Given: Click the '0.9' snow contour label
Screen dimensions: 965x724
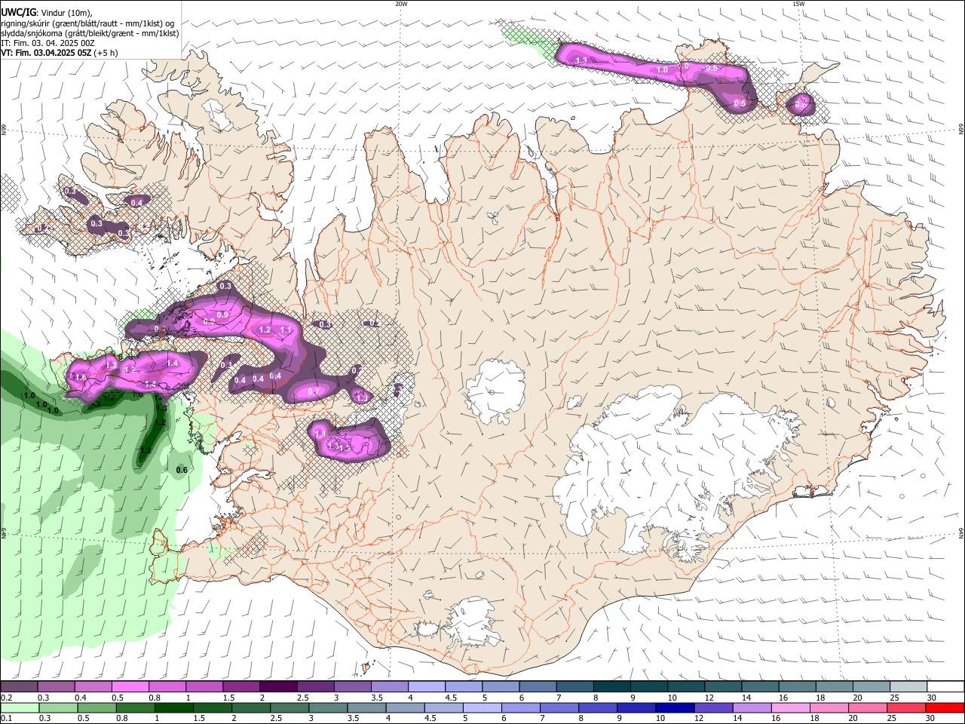Looking at the screenshot, I should [x=222, y=314].
